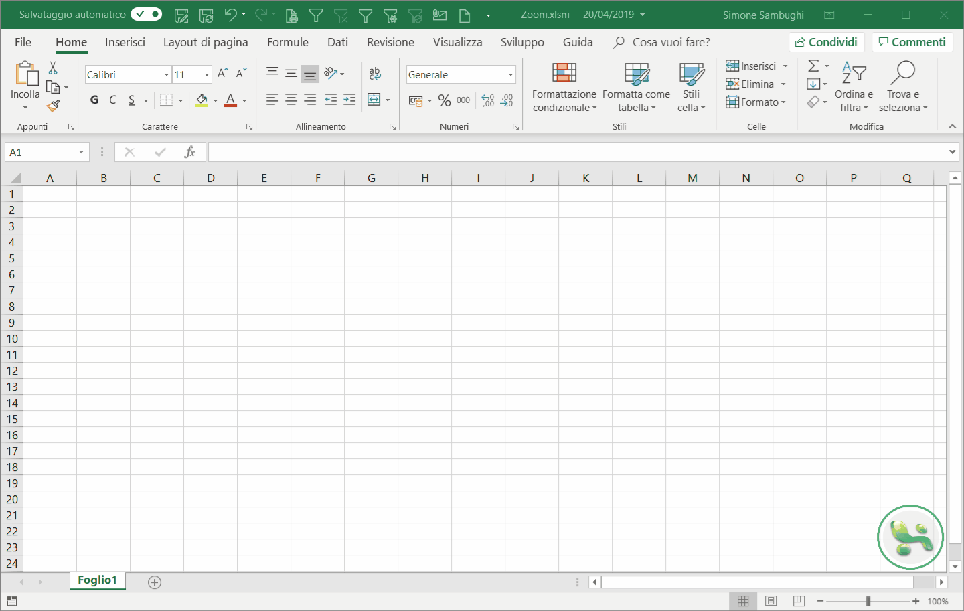Toggle bold with the G icon
This screenshot has height=611, width=964.
click(x=94, y=100)
